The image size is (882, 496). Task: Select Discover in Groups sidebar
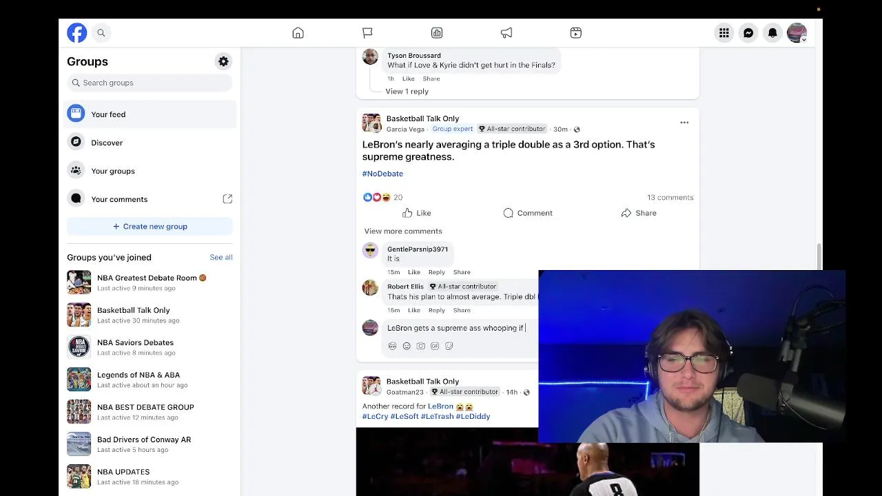point(150,143)
